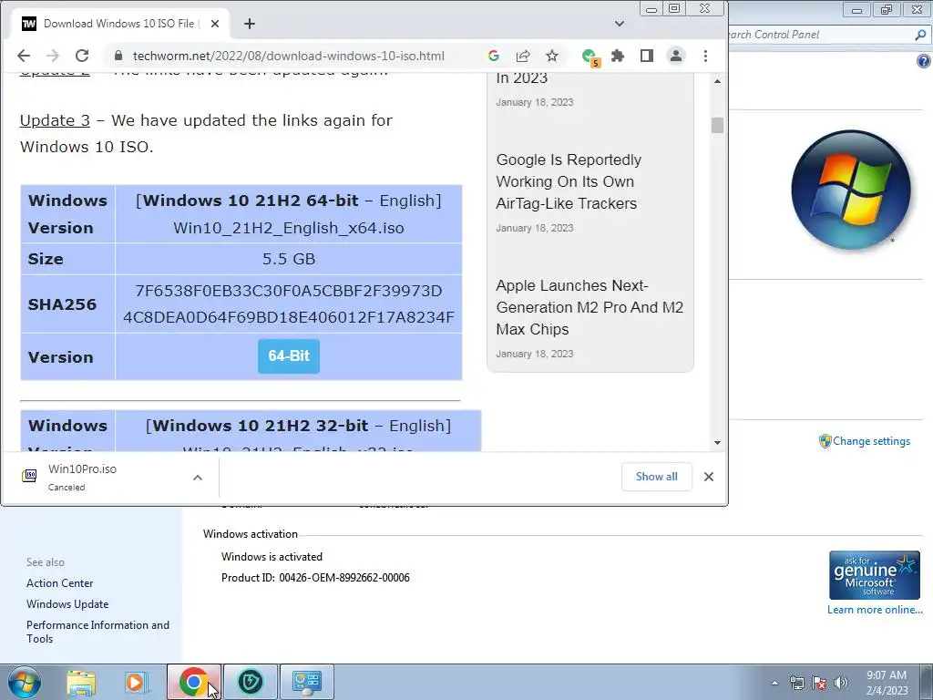933x700 pixels.
Task: Open Windows Explorer from the taskbar
Action: pos(81,682)
